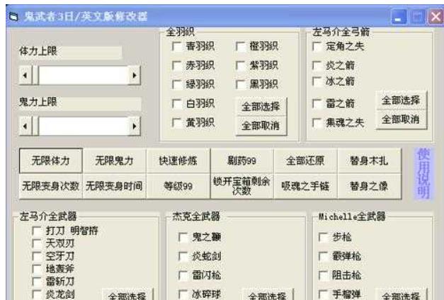
Task: Open the 使用说明 vertical link
Action: pos(423,173)
